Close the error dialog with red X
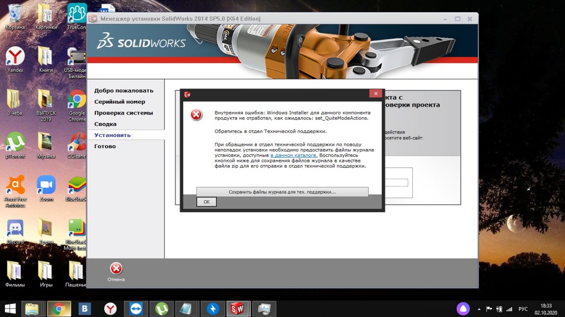The image size is (565, 317). click(x=376, y=93)
